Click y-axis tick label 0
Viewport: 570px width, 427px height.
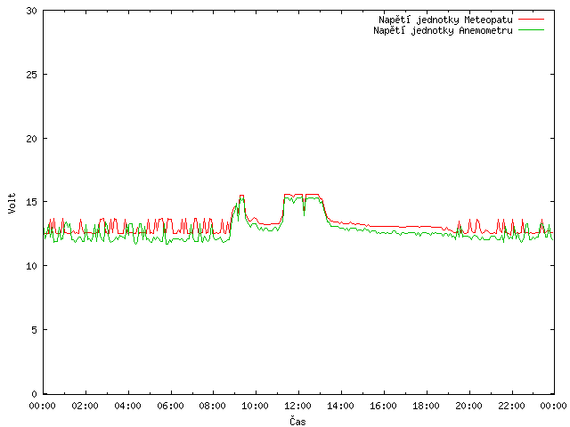click(x=34, y=394)
